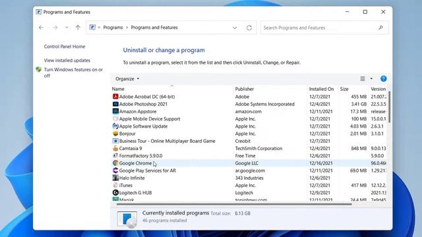Click the Windows features shield icon
The height and width of the screenshot is (237, 422).
pyautogui.click(x=39, y=70)
